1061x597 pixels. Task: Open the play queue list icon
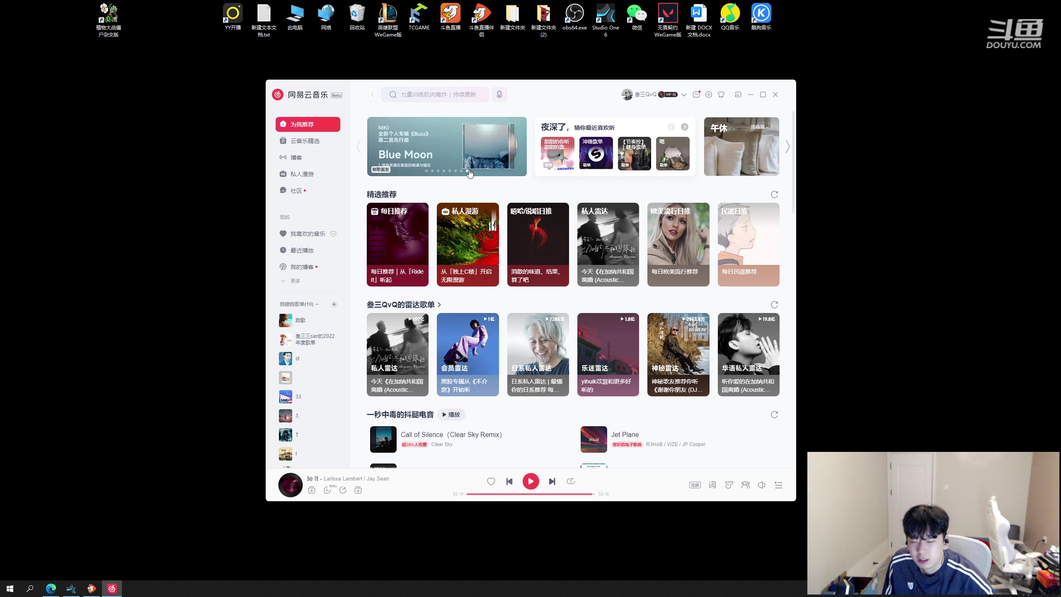tap(779, 485)
